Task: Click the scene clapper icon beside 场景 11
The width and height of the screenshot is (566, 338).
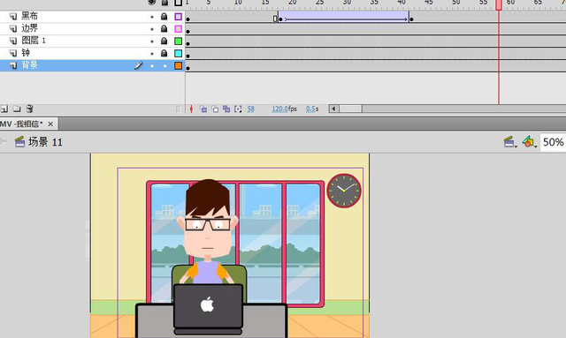Action: click(x=19, y=141)
